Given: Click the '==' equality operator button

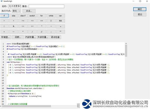Looking at the screenshot, I should pyautogui.click(x=42, y=21).
